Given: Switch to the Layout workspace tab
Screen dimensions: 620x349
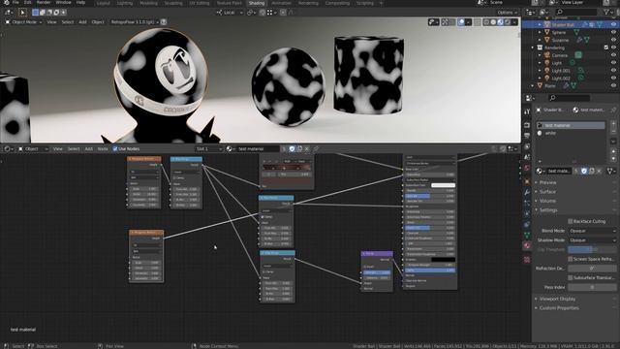Looking at the screenshot, I should [x=104, y=3].
